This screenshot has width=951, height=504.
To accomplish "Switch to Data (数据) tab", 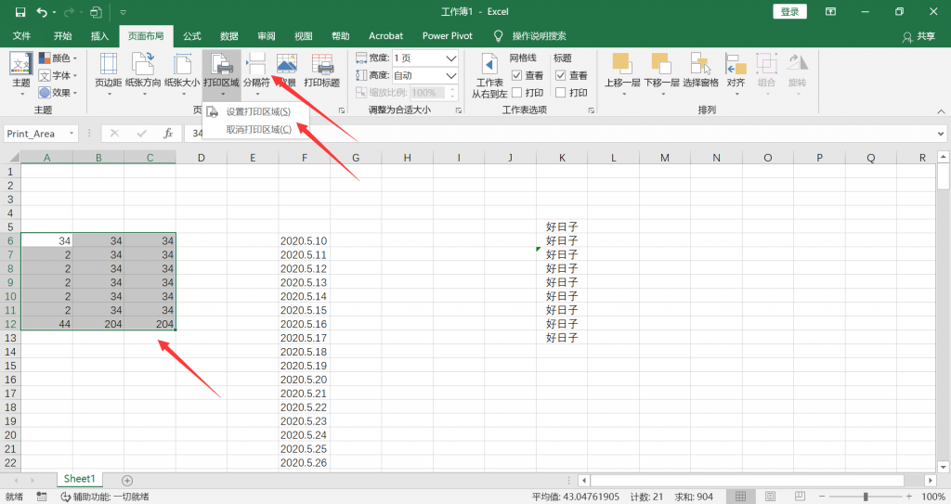I will pos(229,36).
